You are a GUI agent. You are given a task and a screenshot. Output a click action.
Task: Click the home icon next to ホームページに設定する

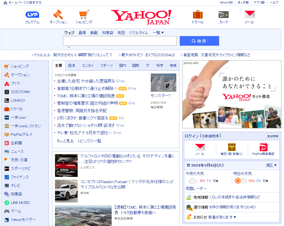pyautogui.click(x=5, y=3)
